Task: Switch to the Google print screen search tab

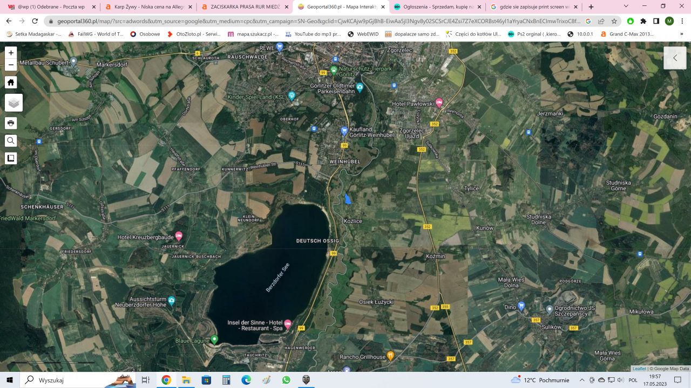Action: [535, 7]
